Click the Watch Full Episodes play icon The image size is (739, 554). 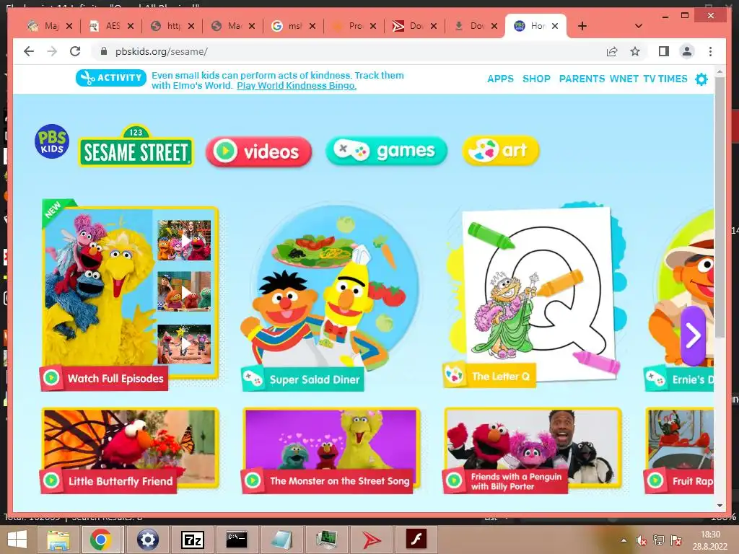coord(51,378)
